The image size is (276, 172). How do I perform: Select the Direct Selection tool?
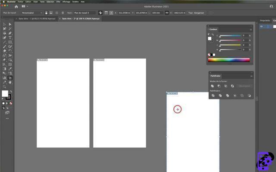(x=10, y=24)
